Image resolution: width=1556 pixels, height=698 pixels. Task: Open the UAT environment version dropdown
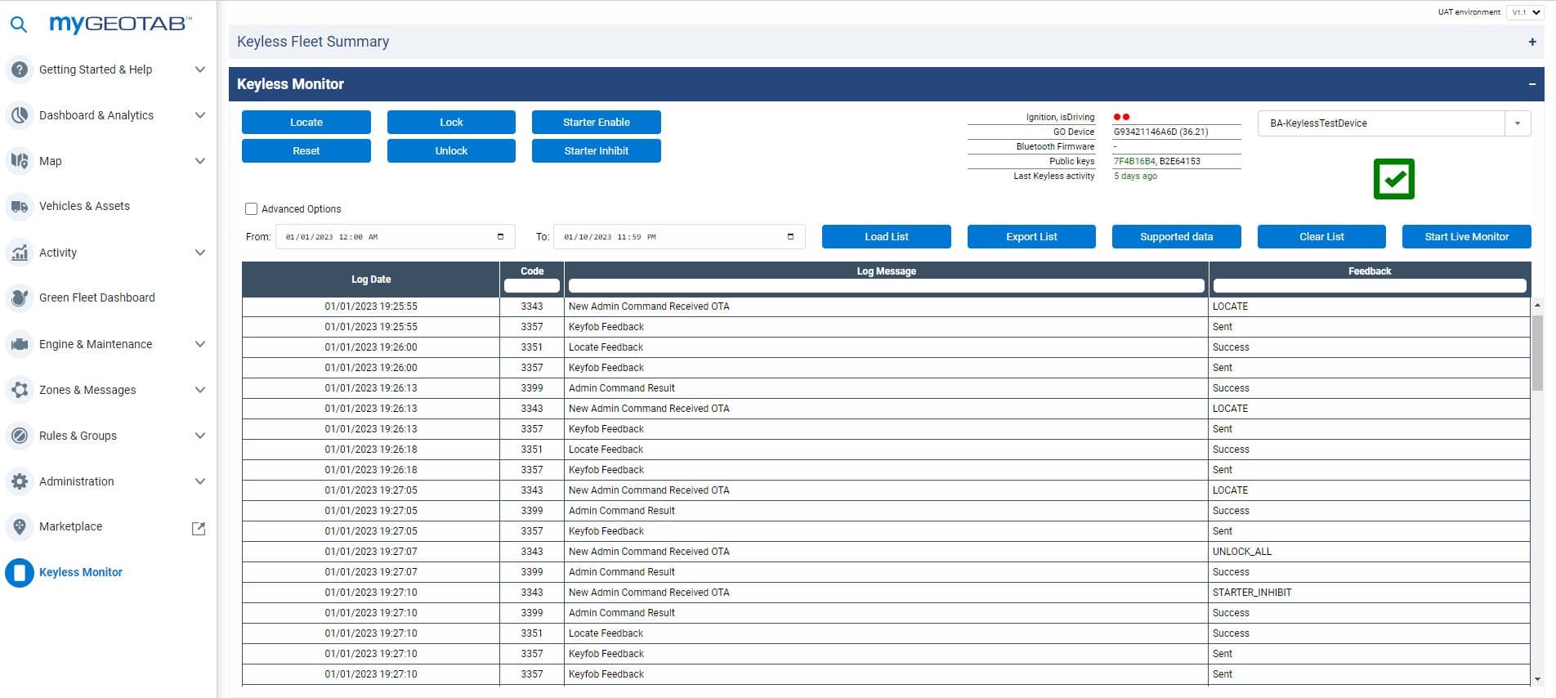[1525, 12]
